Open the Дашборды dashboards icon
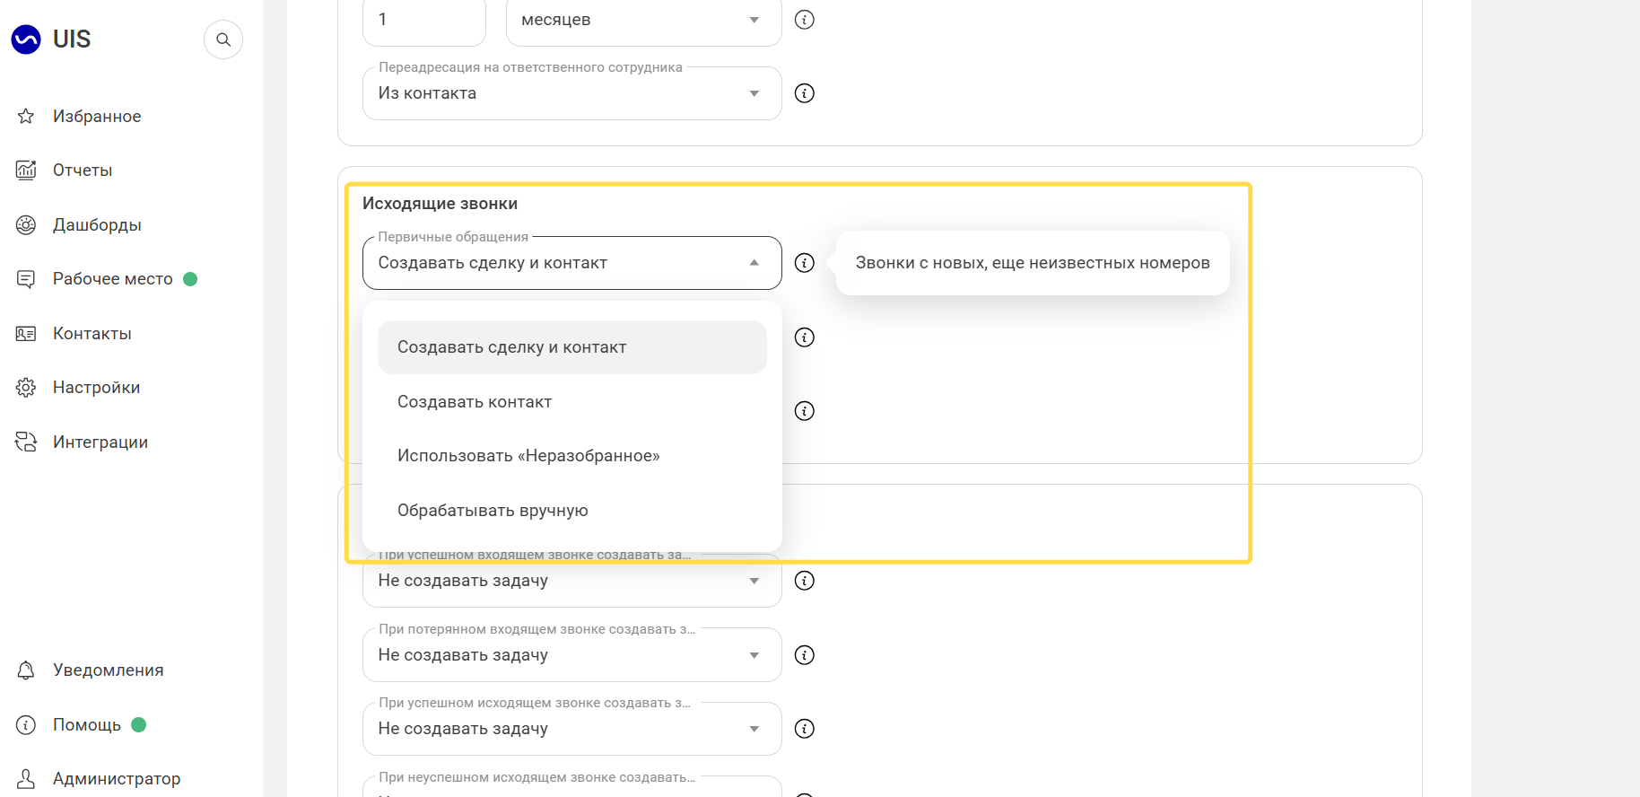This screenshot has width=1640, height=797. (x=26, y=225)
